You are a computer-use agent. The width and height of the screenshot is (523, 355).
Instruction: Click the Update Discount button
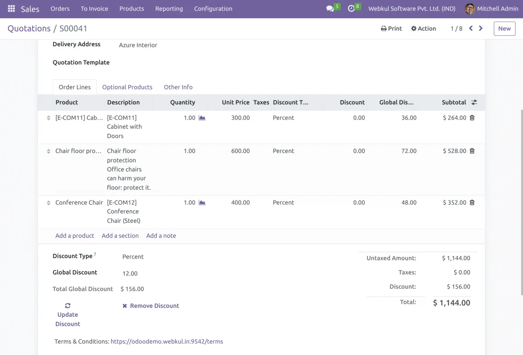point(68,315)
